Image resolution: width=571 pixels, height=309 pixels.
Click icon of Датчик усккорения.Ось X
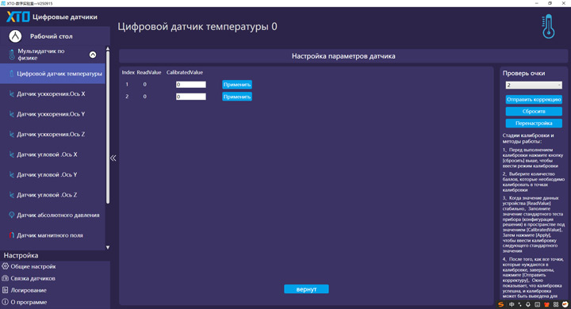pyautogui.click(x=12, y=94)
